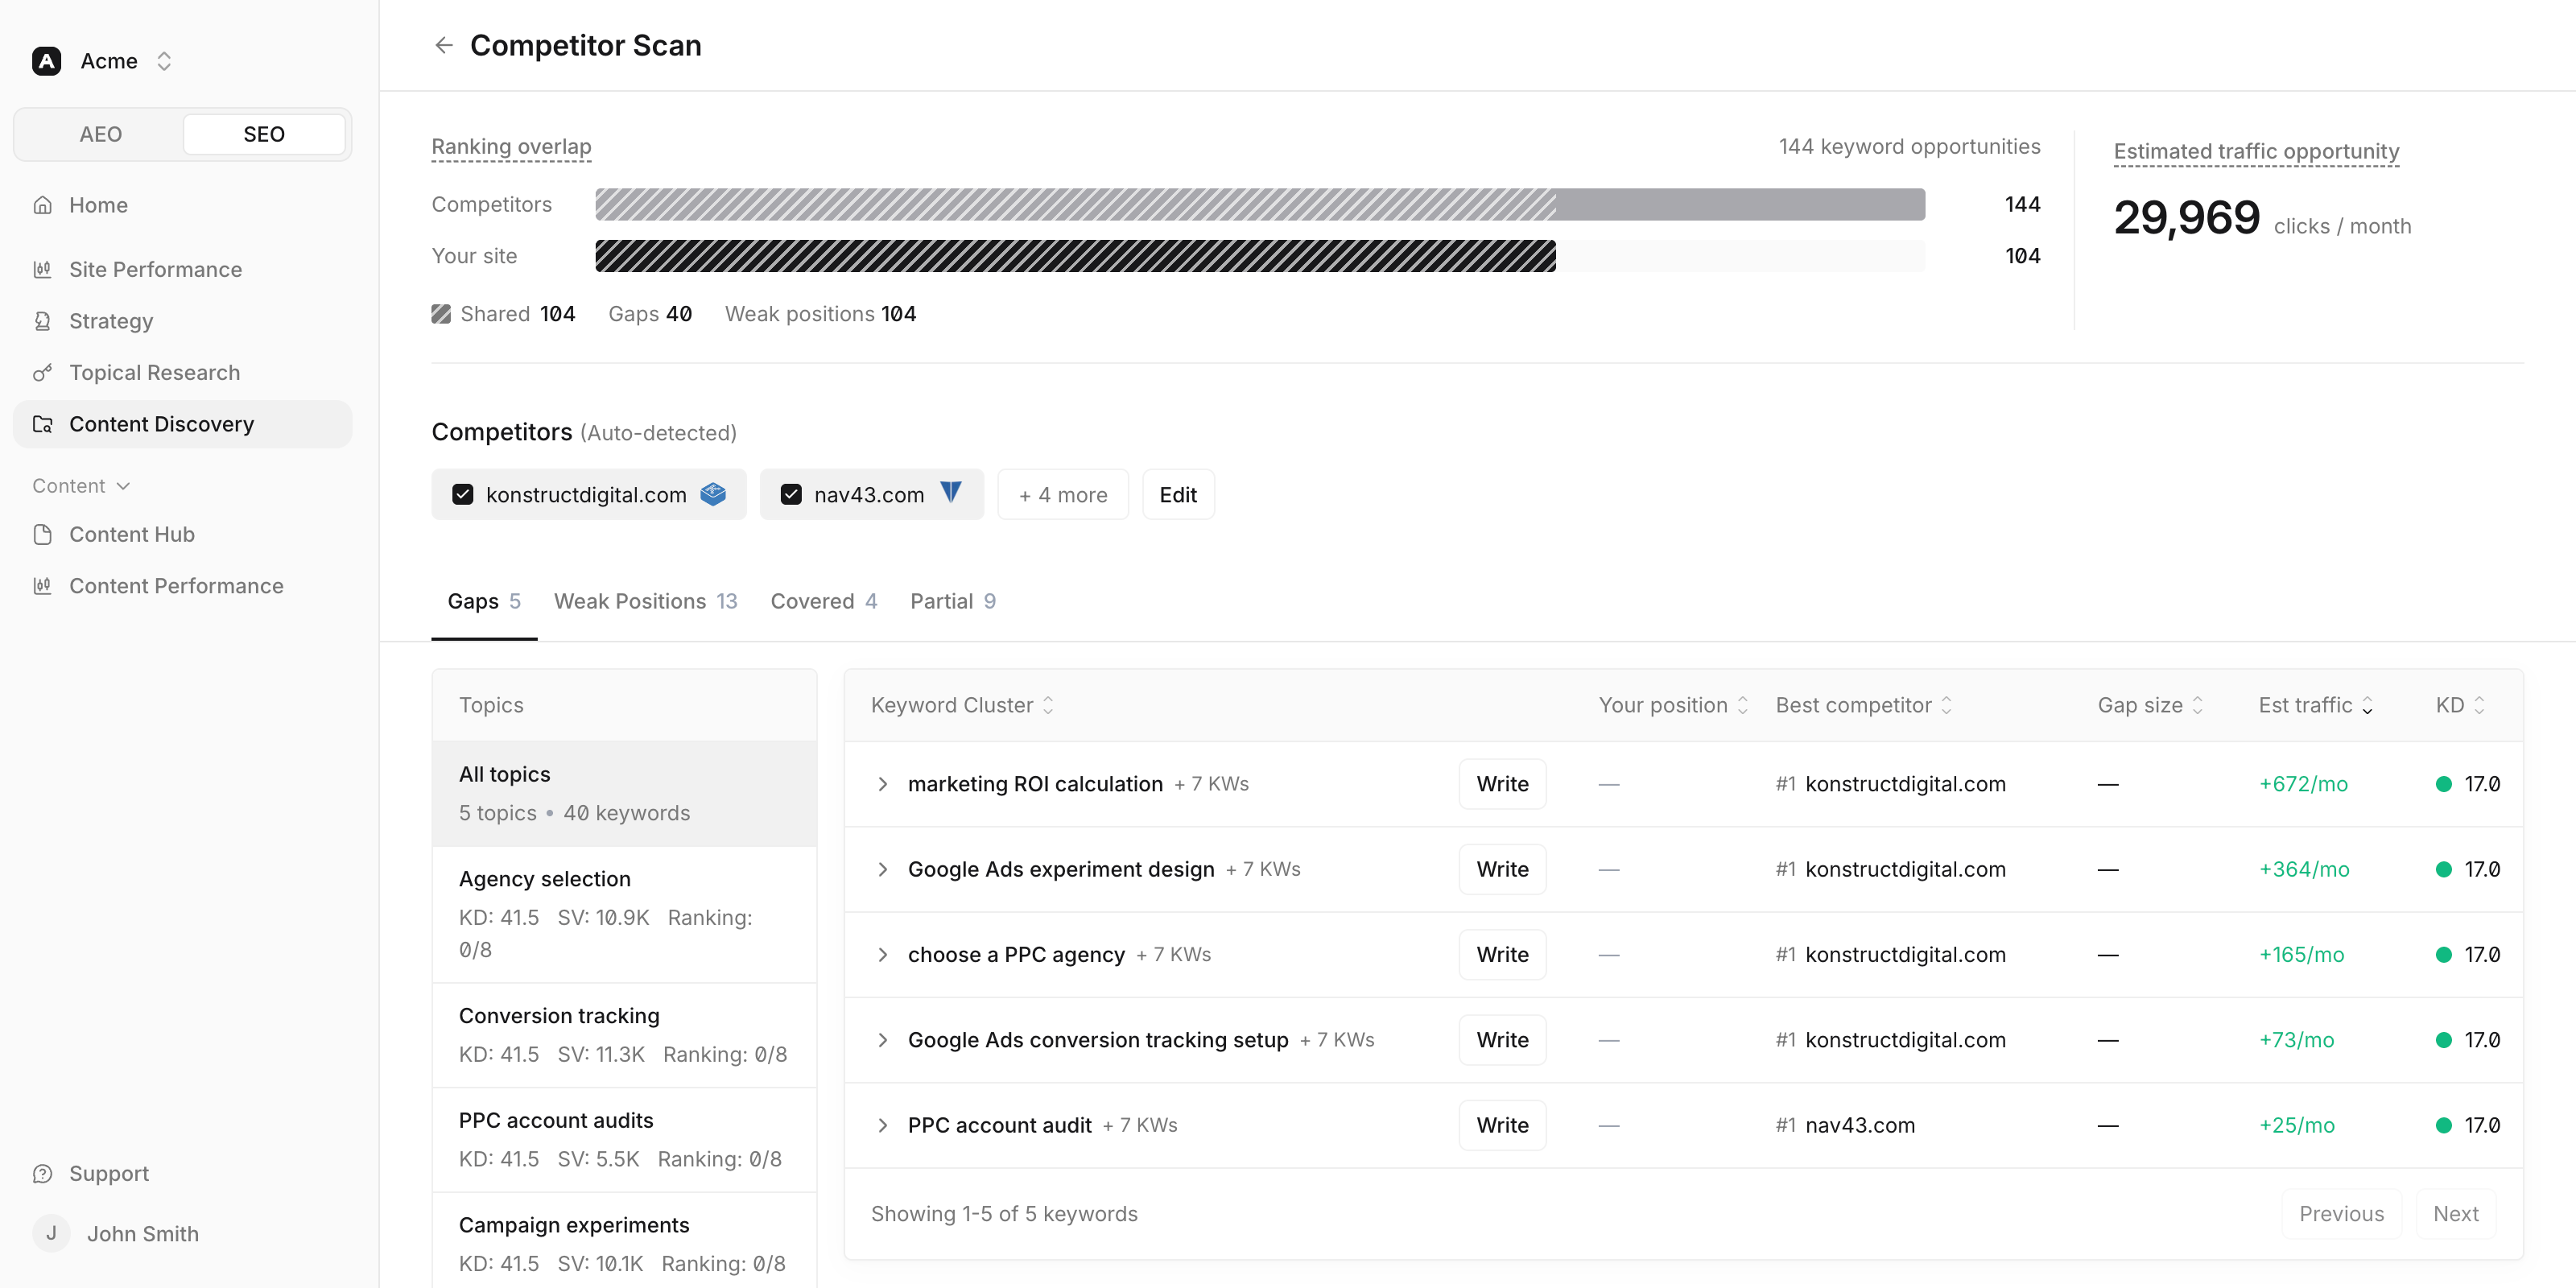Uncheck the nav43.com competitor checkbox
This screenshot has width=2576, height=1288.
(791, 494)
